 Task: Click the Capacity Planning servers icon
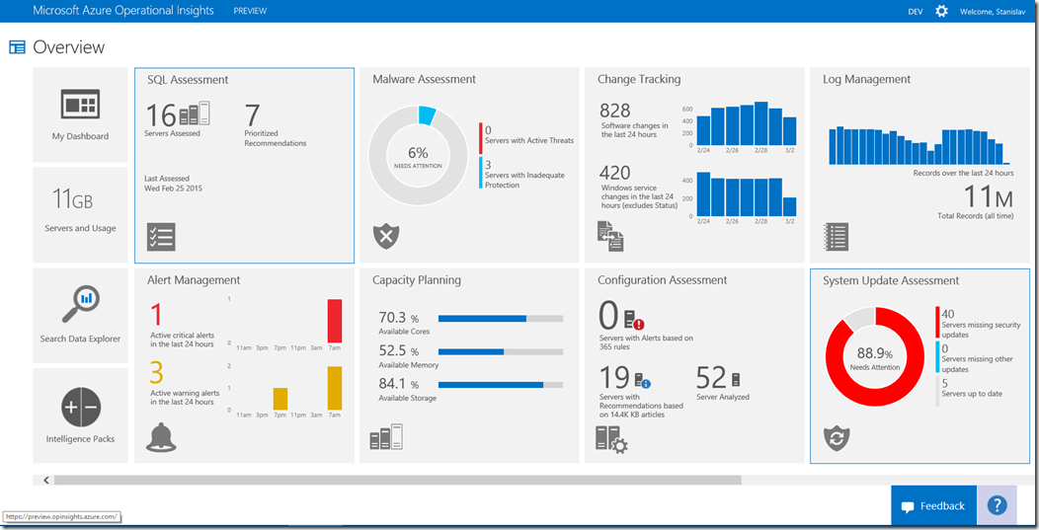(386, 437)
